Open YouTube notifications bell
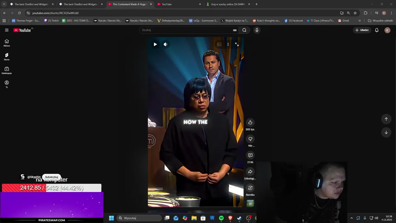The image size is (396, 223). [377, 30]
